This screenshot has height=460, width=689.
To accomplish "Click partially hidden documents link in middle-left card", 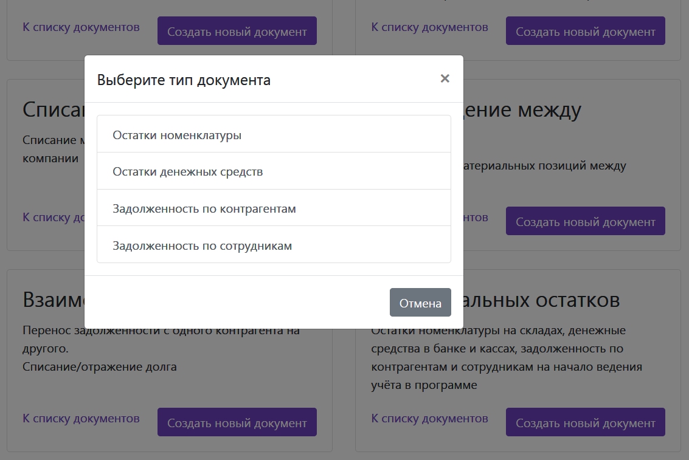I will [x=53, y=218].
